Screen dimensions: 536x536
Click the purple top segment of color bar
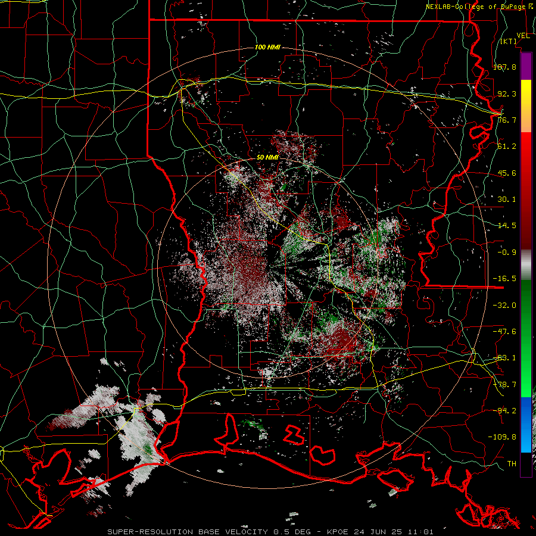[x=526, y=67]
